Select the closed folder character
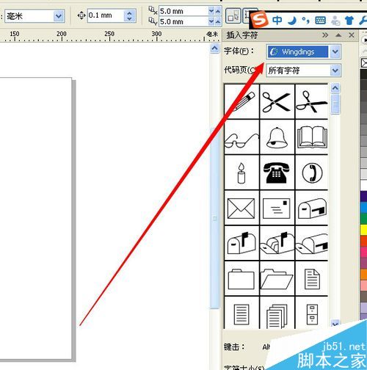 tap(241, 278)
